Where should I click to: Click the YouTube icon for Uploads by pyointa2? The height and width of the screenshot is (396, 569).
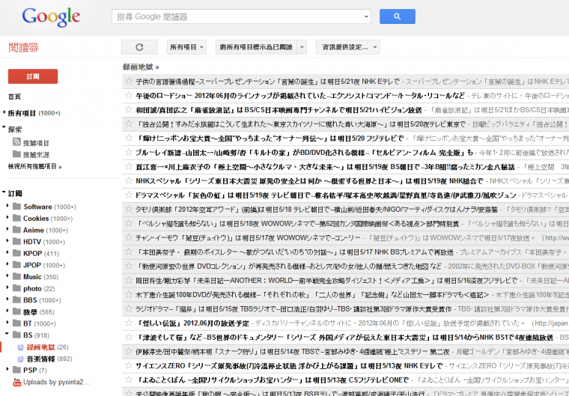16,382
